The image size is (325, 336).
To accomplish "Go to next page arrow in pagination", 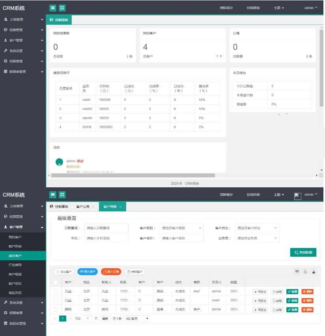I will click(70, 318).
